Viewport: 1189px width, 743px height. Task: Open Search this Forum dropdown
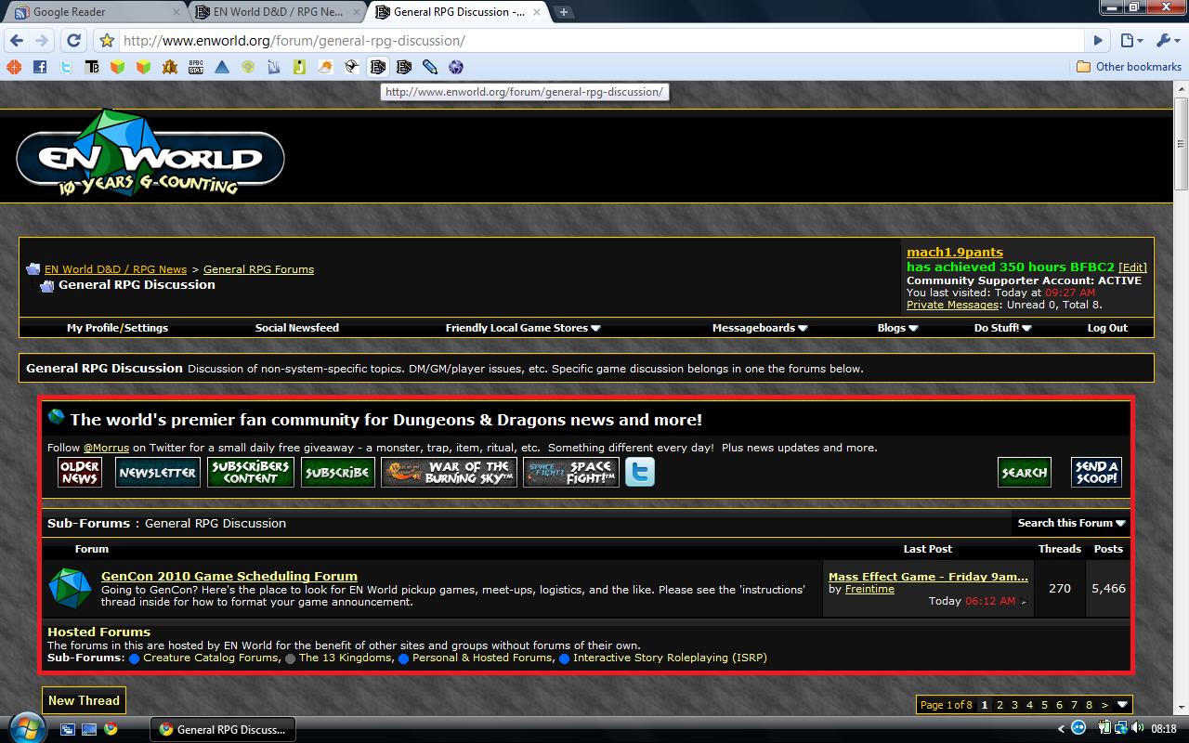point(1071,523)
